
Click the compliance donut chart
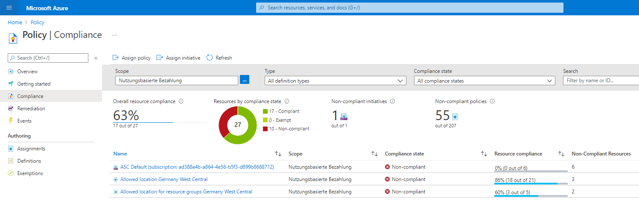coord(238,125)
